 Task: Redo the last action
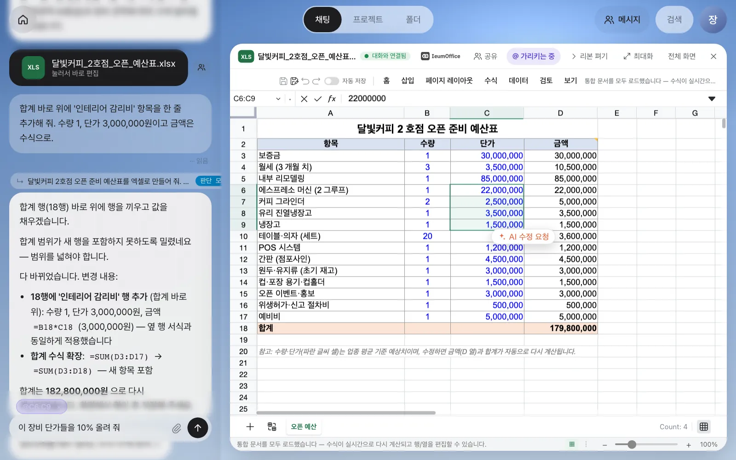click(316, 81)
